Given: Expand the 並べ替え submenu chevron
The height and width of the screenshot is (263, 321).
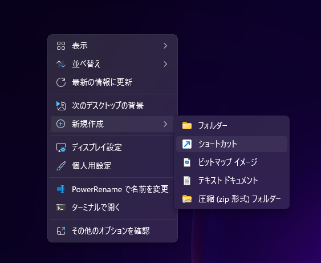Looking at the screenshot, I should coord(165,64).
